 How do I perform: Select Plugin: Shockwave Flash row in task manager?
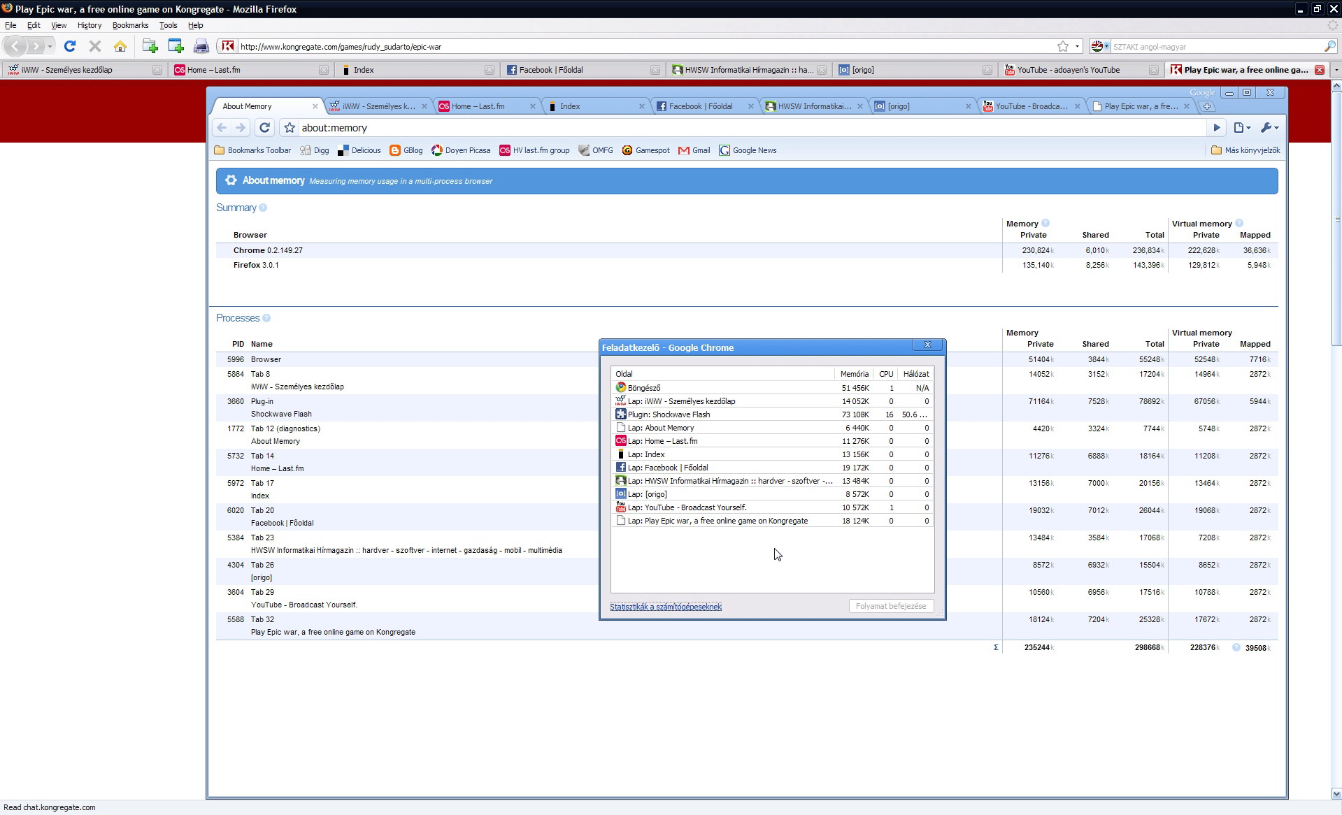pyautogui.click(x=772, y=414)
